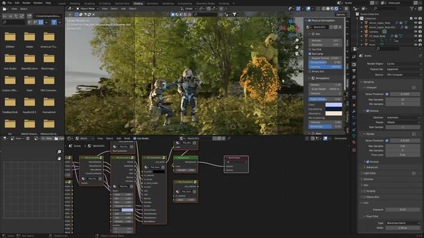The height and width of the screenshot is (238, 424).
Task: Toggle render Noise Threshold checkbox
Action: 387,141
